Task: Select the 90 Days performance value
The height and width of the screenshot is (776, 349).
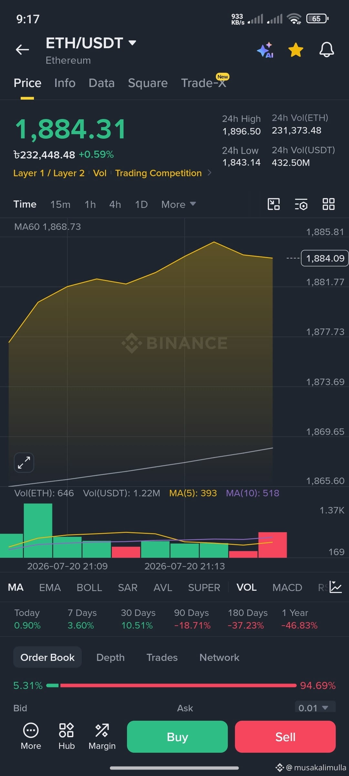Action: click(x=192, y=626)
